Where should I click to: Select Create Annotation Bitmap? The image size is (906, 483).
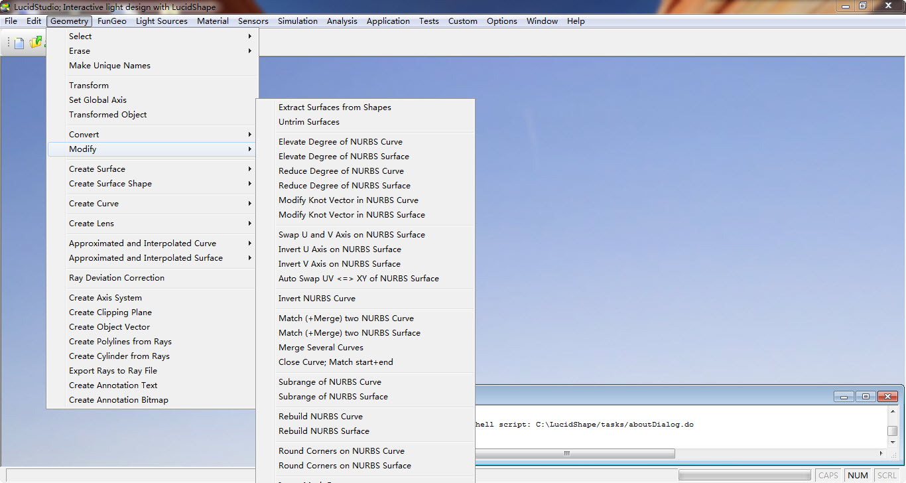click(x=152, y=400)
